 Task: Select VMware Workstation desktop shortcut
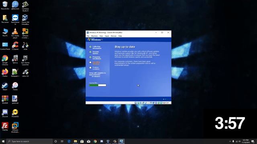click(x=15, y=128)
